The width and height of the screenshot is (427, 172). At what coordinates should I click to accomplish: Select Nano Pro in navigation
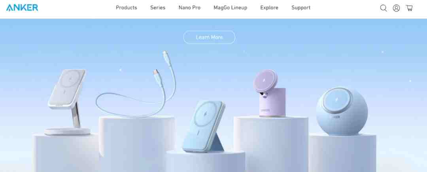[189, 7]
